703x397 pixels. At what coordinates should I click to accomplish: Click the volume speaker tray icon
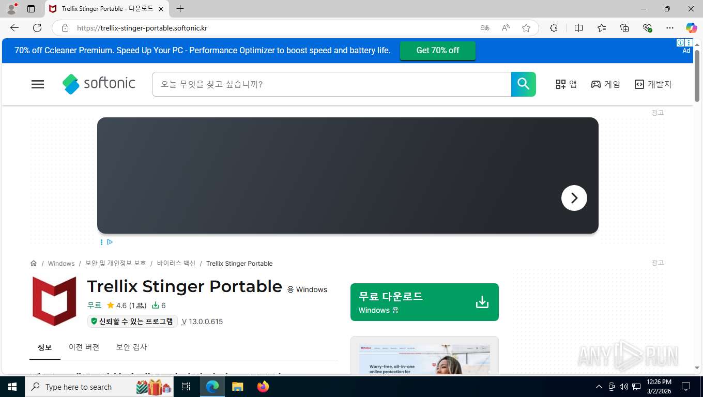click(623, 387)
